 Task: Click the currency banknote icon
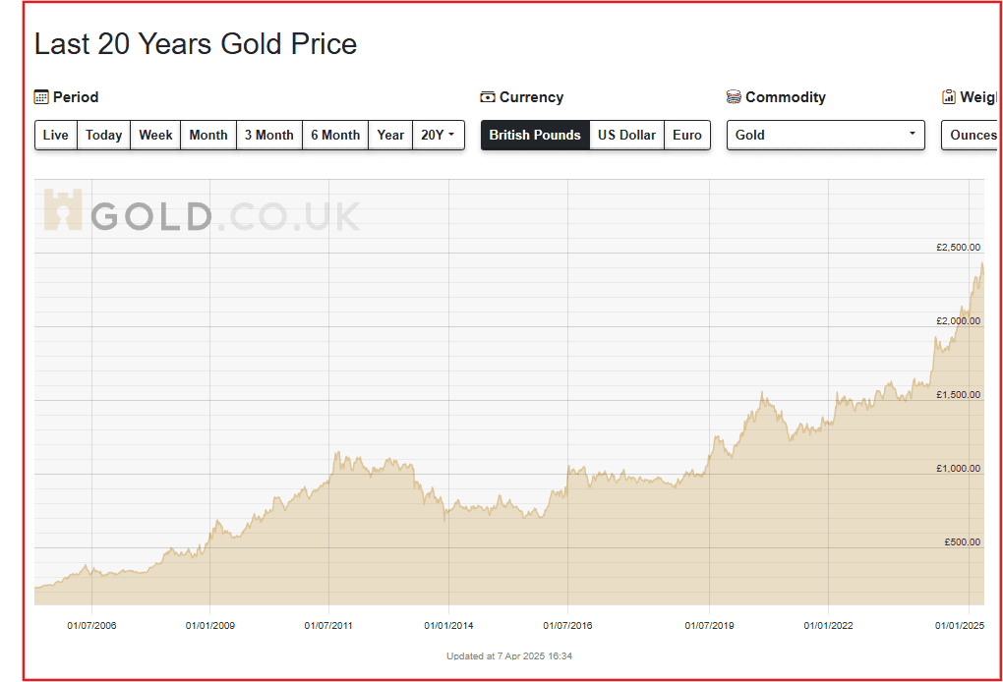click(x=488, y=97)
